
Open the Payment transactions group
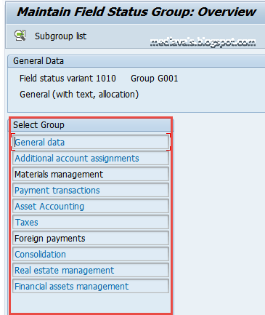pos(91,191)
